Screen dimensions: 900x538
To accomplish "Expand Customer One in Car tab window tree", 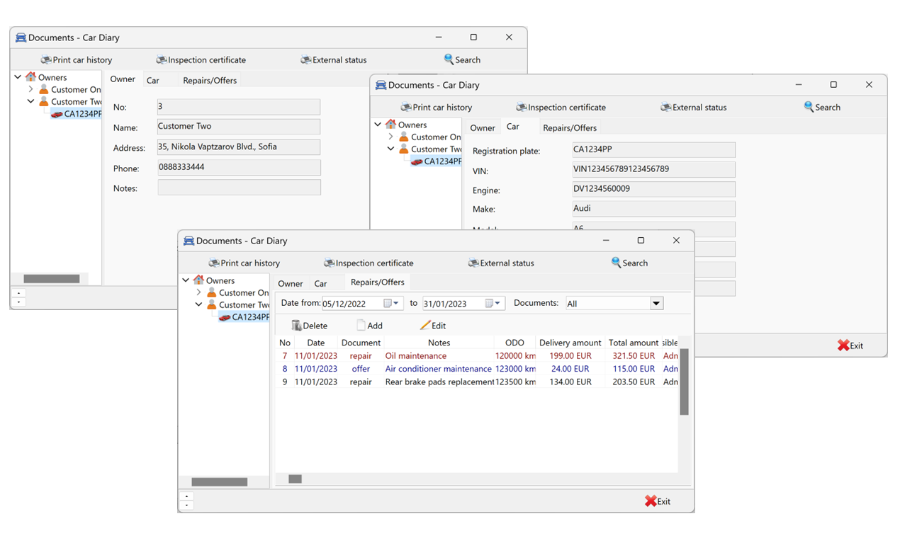I will click(390, 137).
